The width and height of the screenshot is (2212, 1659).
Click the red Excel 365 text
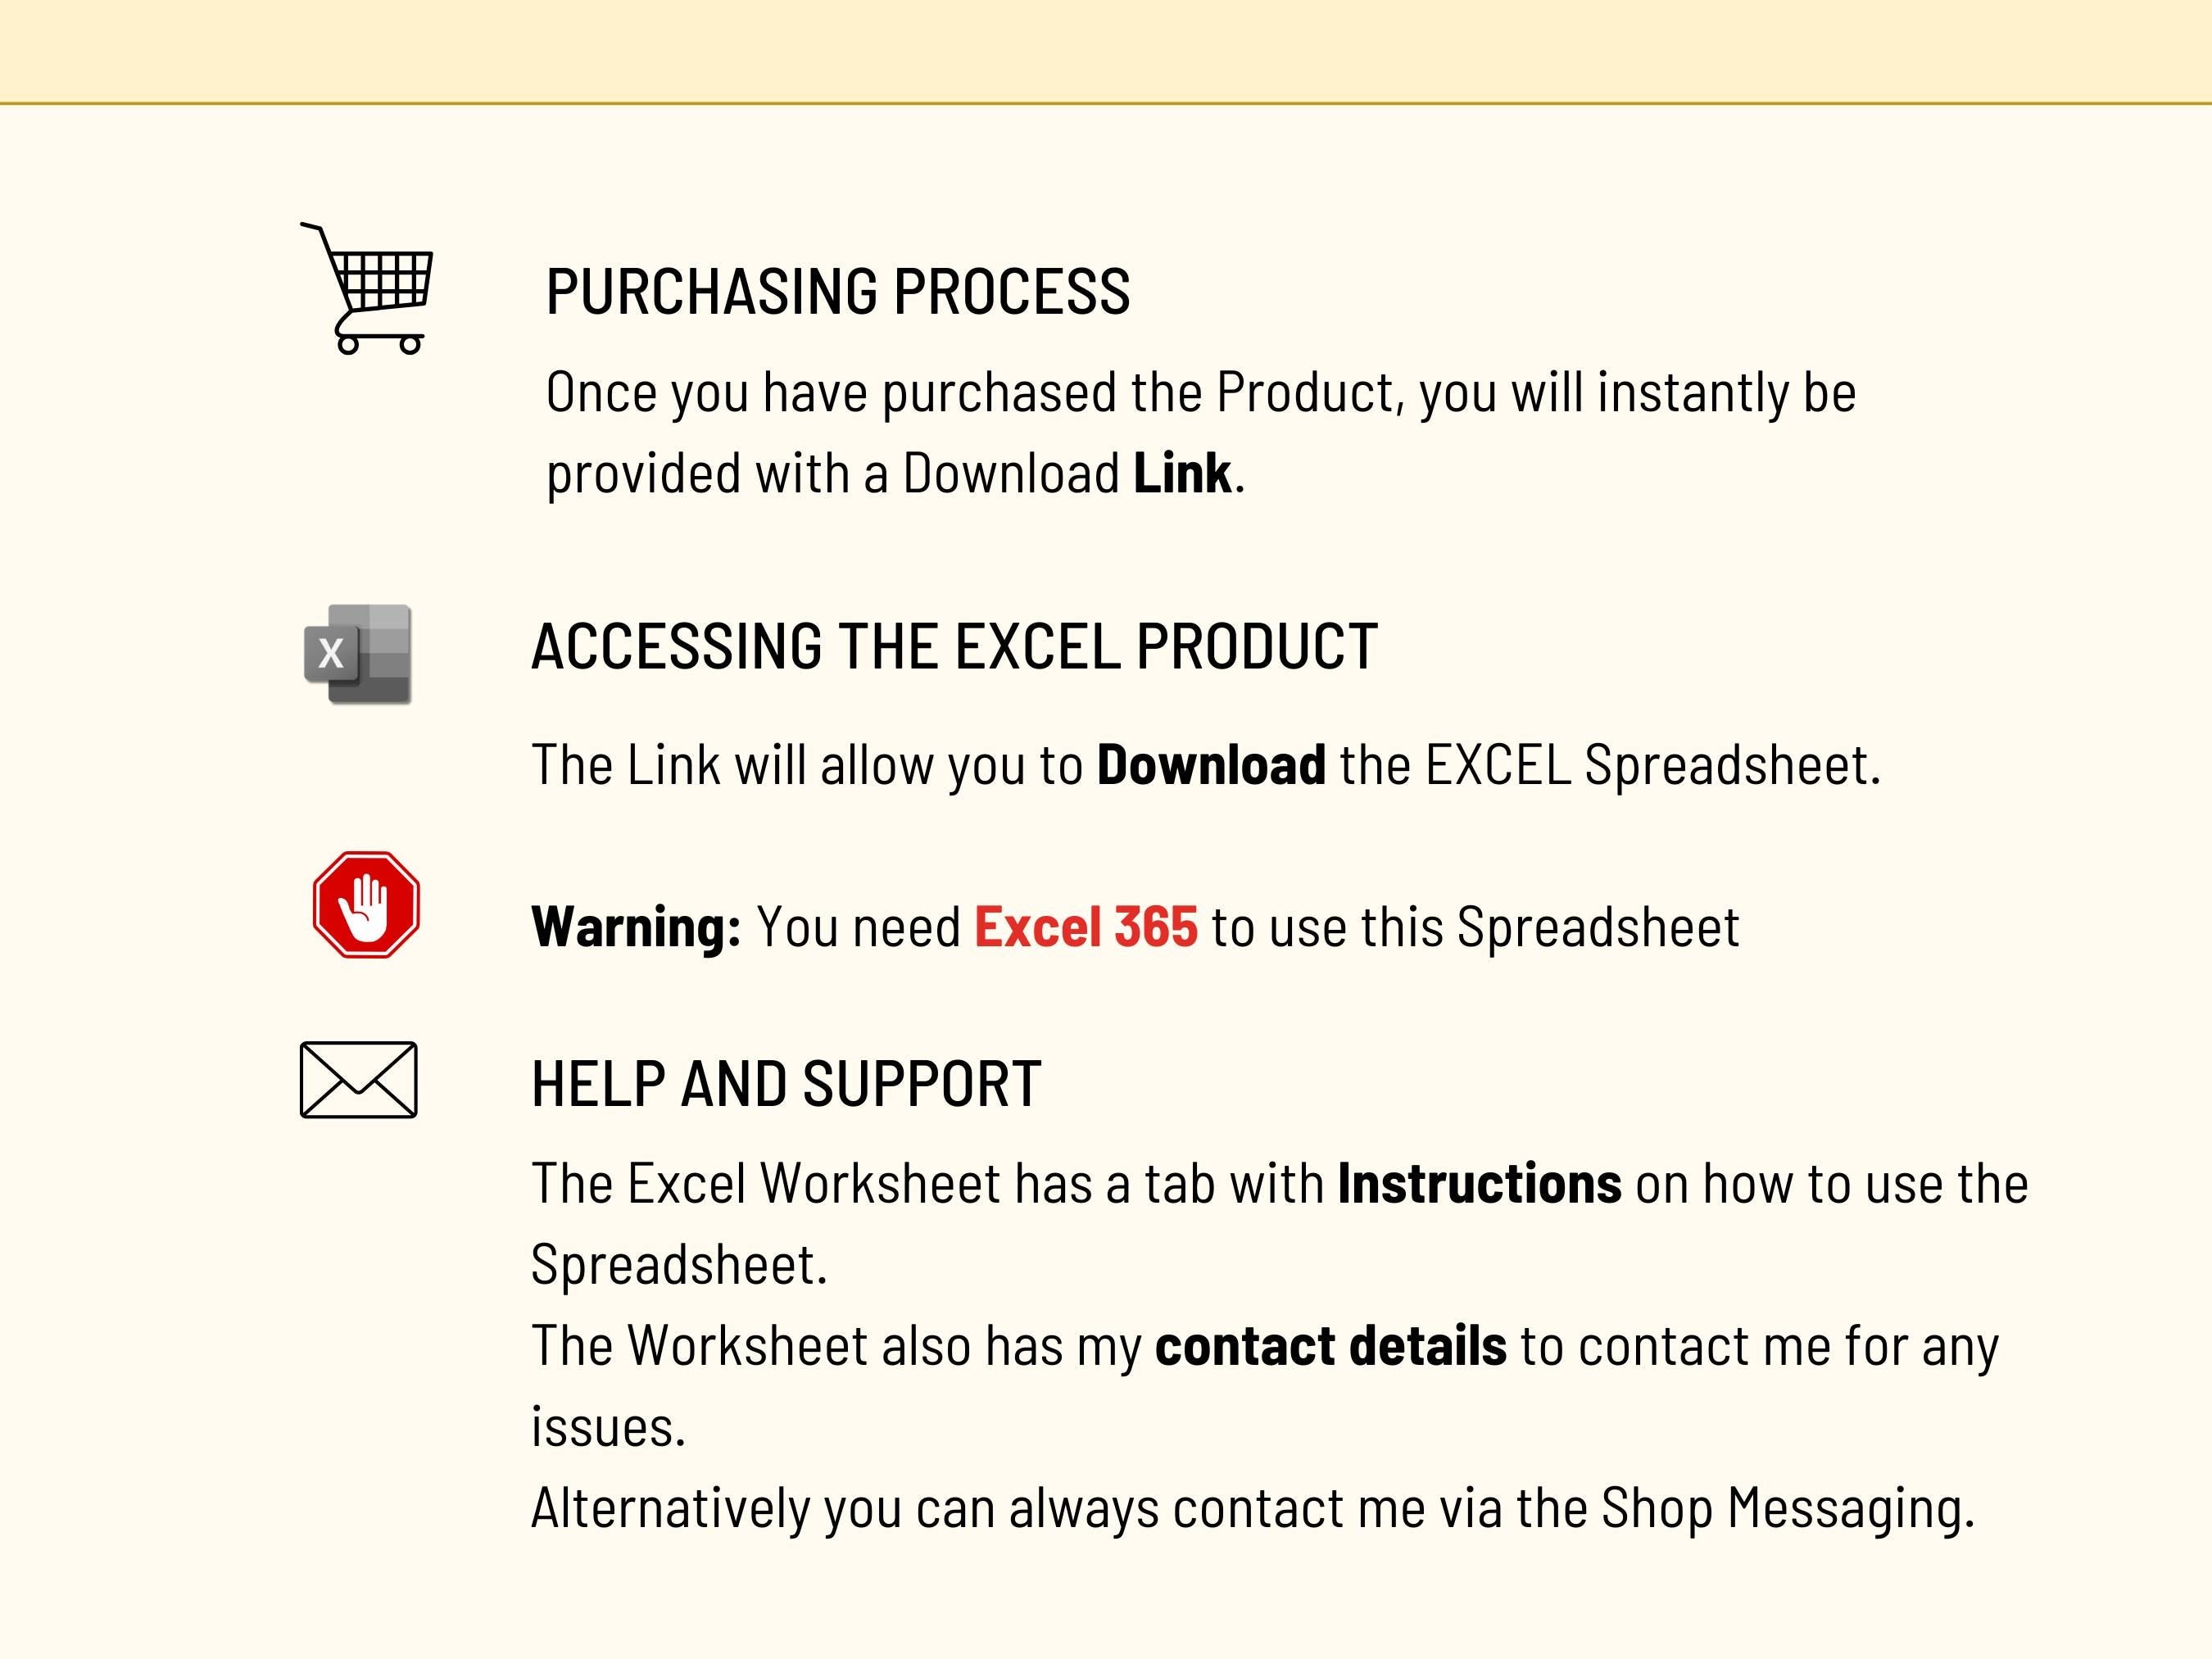coord(1086,927)
